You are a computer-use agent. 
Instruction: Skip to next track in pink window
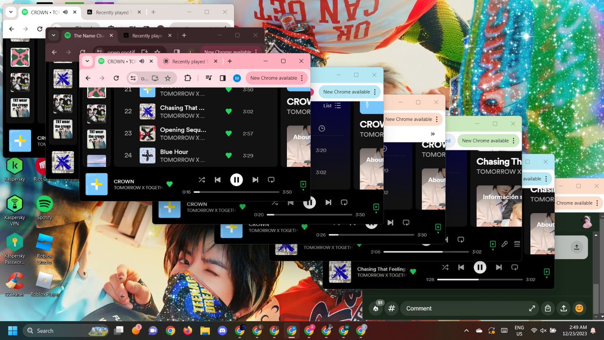coord(255,179)
